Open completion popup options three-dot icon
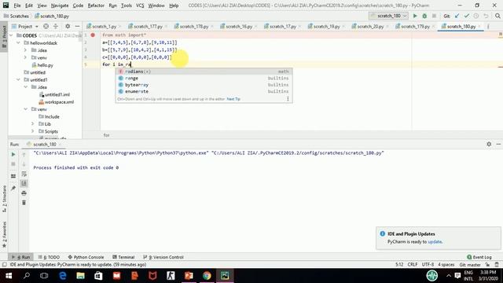This screenshot has width=503, height=283. click(x=288, y=99)
